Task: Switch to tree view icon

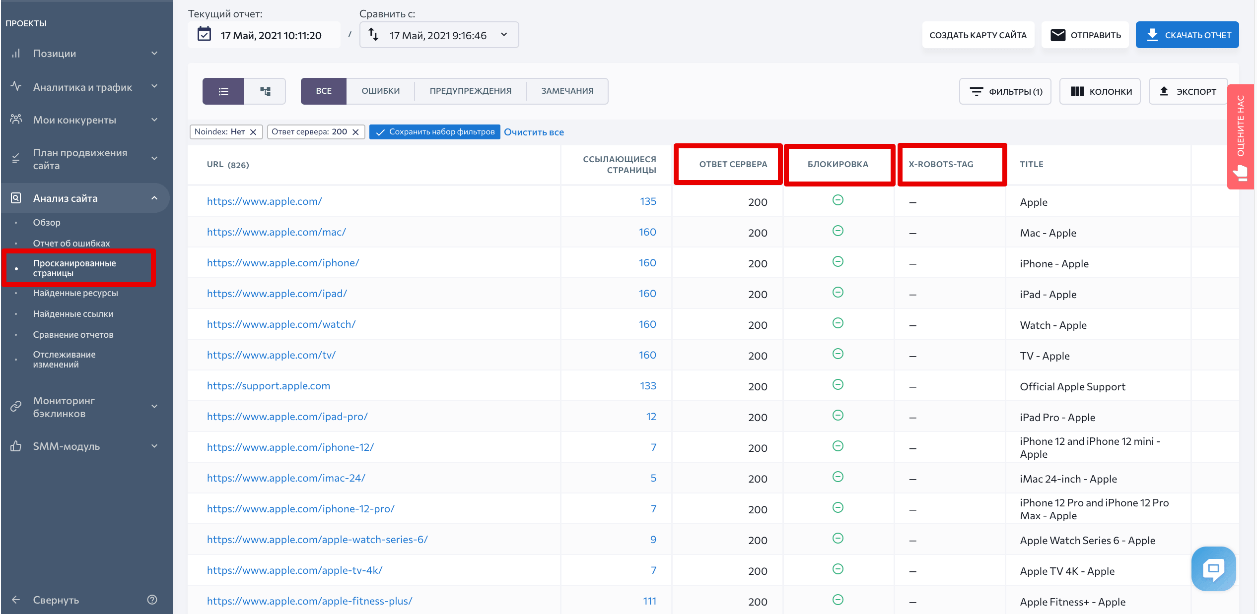Action: click(x=265, y=91)
